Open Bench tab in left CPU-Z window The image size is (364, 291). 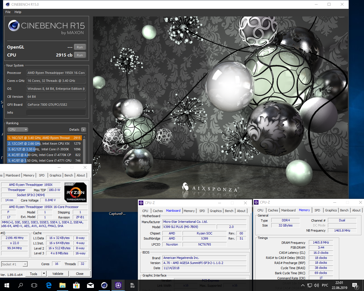point(69,175)
